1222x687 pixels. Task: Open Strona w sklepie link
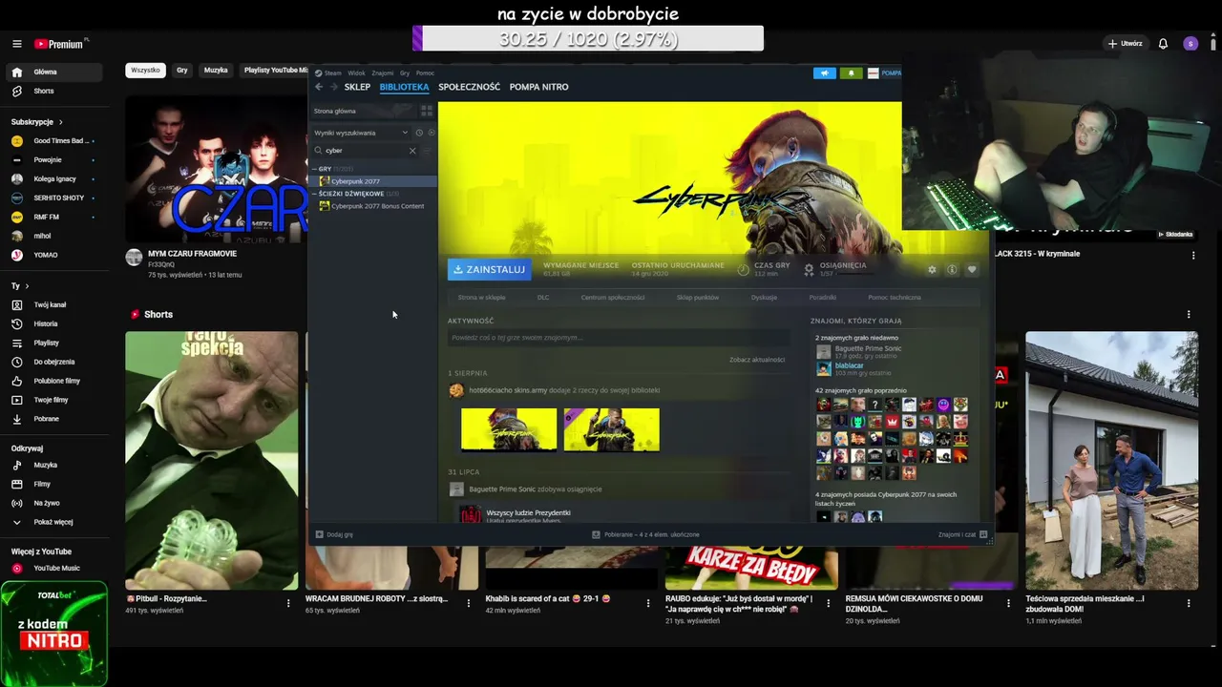(x=482, y=298)
